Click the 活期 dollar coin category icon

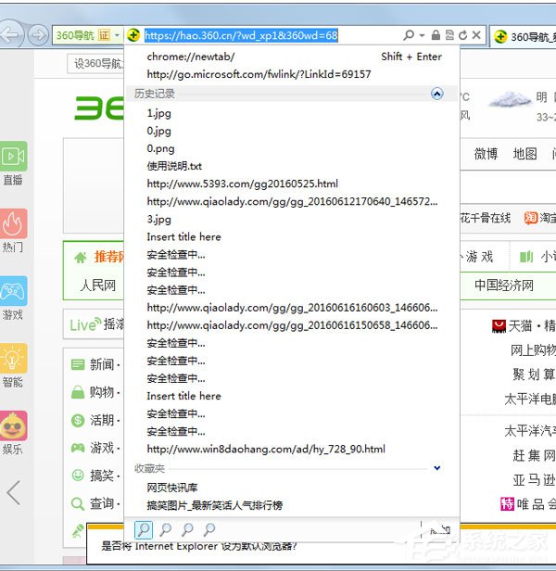coord(78,420)
